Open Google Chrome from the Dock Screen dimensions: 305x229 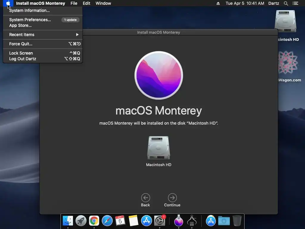(94, 221)
